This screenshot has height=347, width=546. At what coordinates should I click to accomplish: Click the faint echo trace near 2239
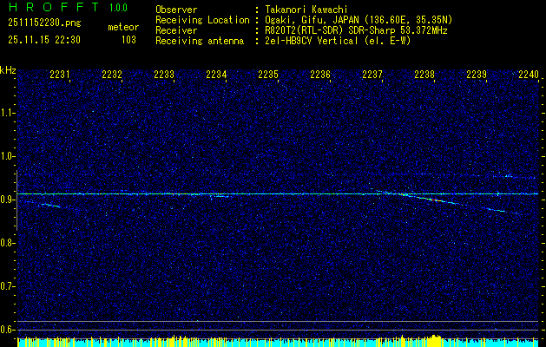(497, 210)
